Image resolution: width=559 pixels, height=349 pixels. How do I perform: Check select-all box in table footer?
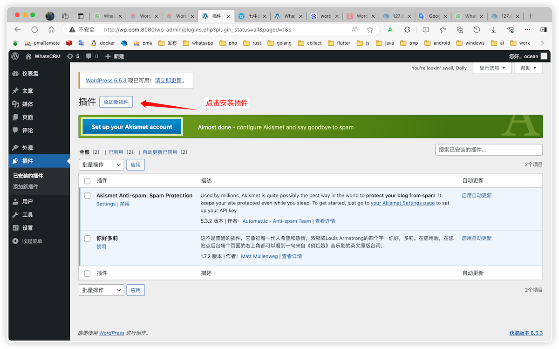pyautogui.click(x=87, y=274)
